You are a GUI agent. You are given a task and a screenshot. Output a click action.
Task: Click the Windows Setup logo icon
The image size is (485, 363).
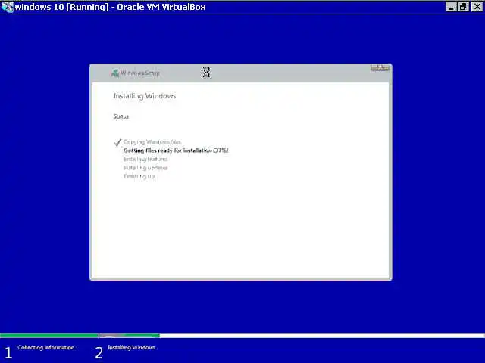[115, 73]
